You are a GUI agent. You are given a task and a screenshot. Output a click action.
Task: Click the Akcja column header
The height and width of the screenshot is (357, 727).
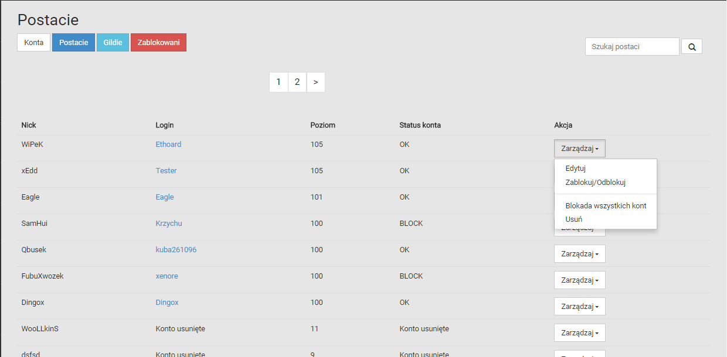click(563, 125)
